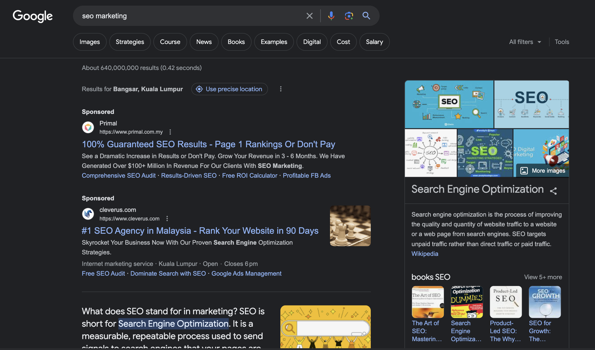595x350 pixels.
Task: Go to Google homepage via logo
Action: pyautogui.click(x=32, y=16)
